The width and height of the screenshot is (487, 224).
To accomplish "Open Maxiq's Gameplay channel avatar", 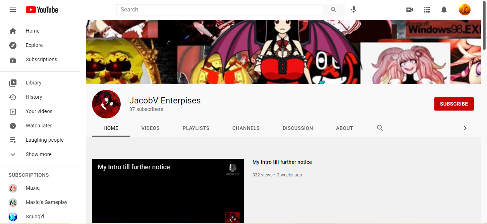I will (13, 203).
